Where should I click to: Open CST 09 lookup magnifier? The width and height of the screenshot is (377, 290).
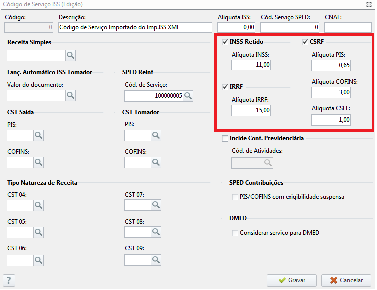point(156,260)
